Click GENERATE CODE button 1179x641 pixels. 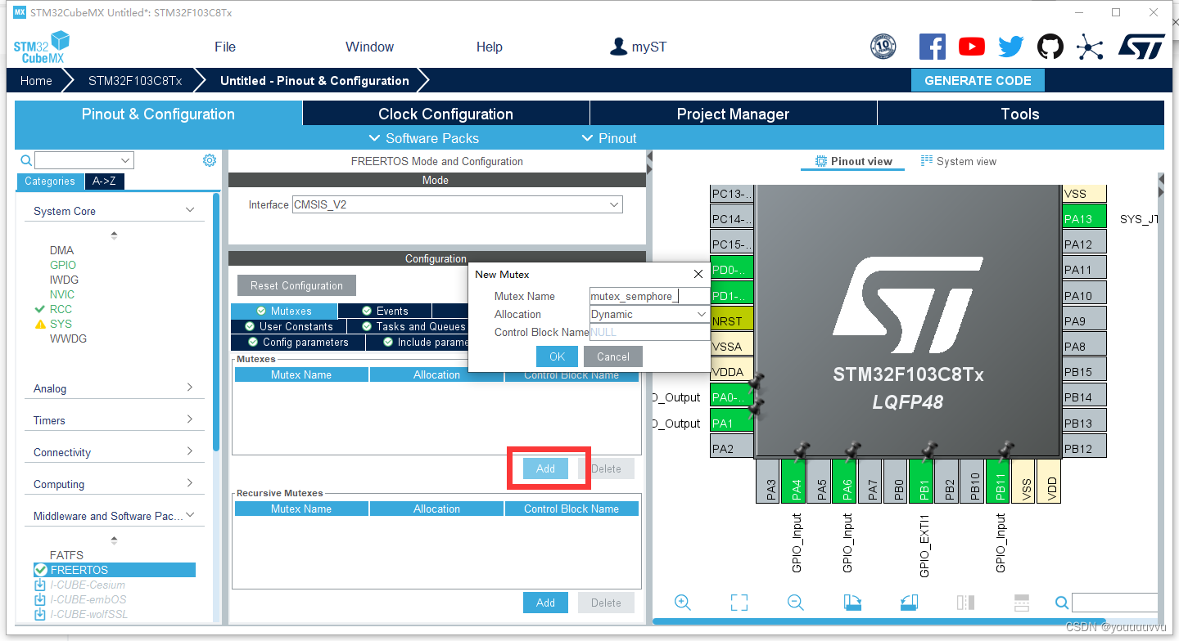[x=978, y=80]
